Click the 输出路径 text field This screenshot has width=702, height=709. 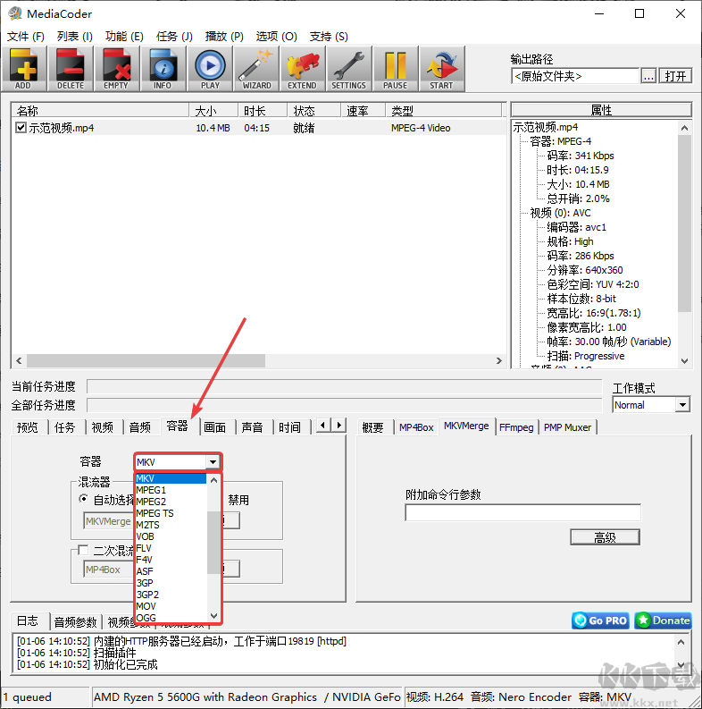(x=575, y=76)
